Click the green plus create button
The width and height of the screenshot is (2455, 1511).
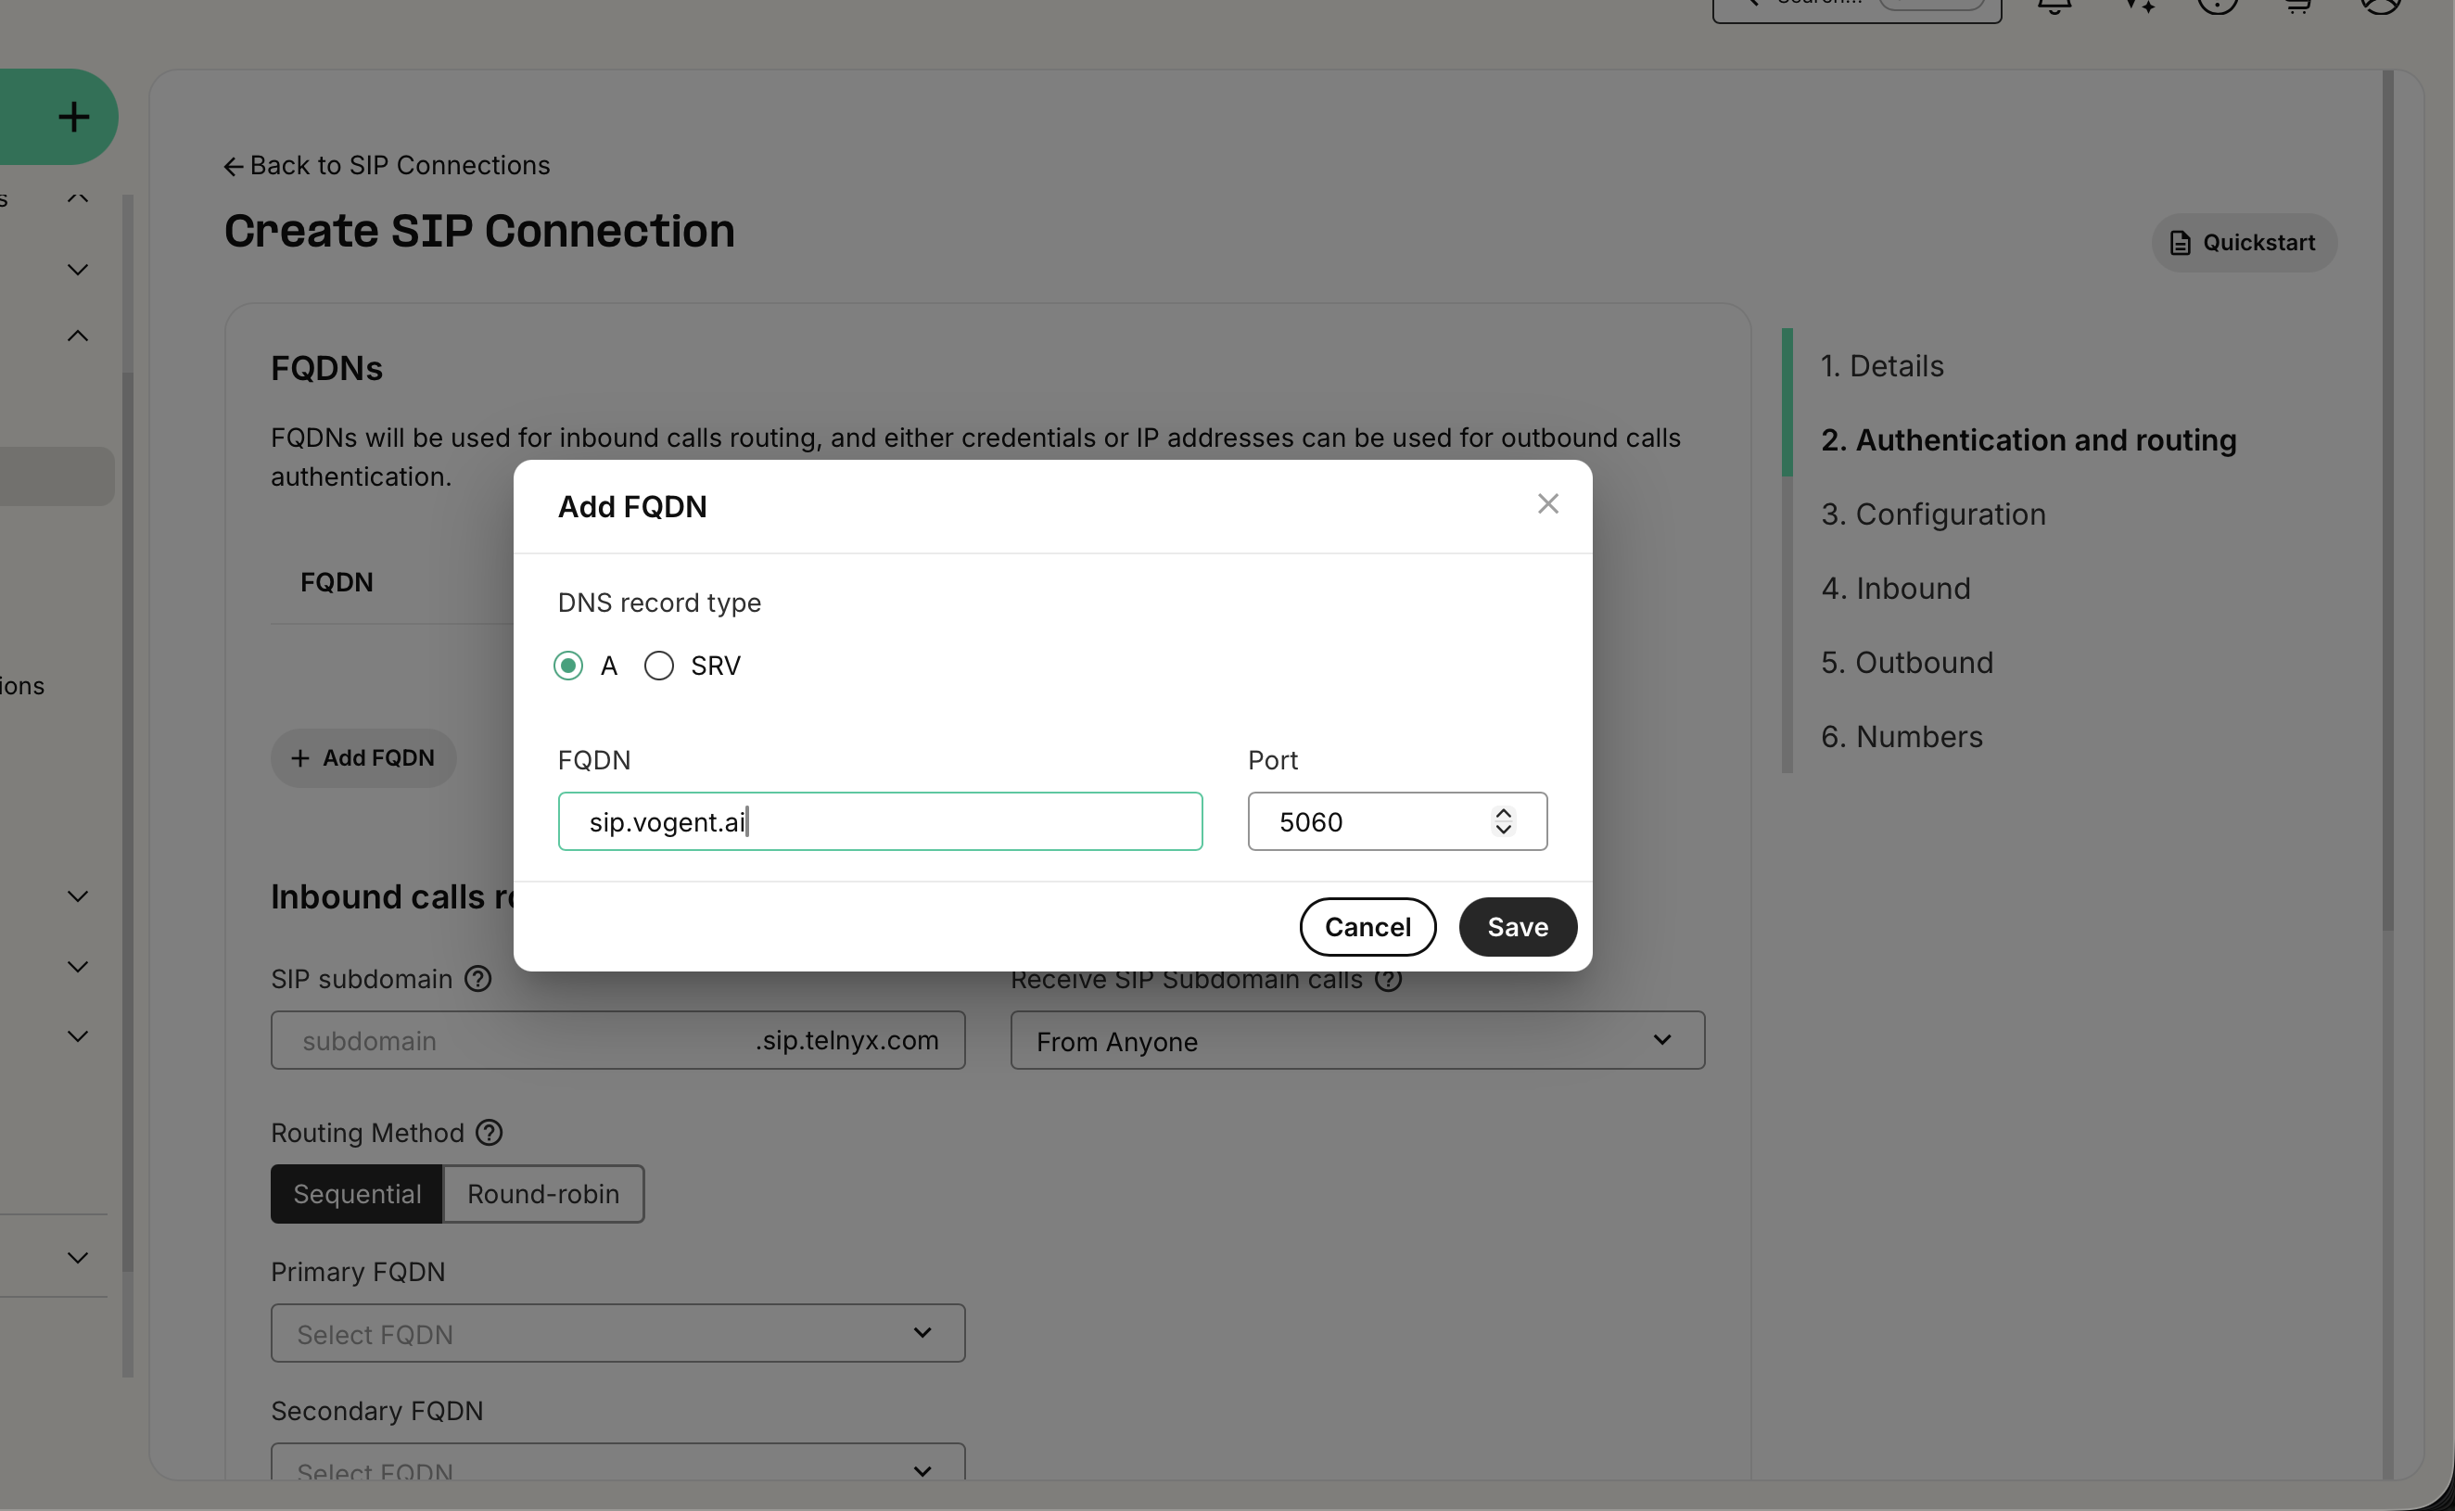73,117
